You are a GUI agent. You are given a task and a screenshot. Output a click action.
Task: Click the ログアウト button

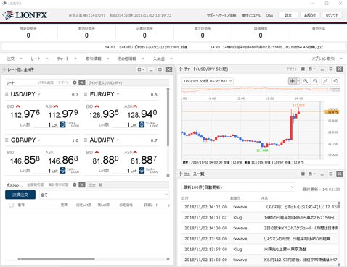pyautogui.click(x=332, y=15)
